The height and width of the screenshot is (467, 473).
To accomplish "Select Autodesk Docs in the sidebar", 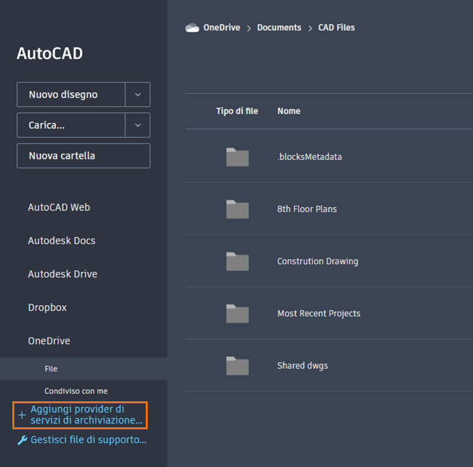I will (62, 241).
